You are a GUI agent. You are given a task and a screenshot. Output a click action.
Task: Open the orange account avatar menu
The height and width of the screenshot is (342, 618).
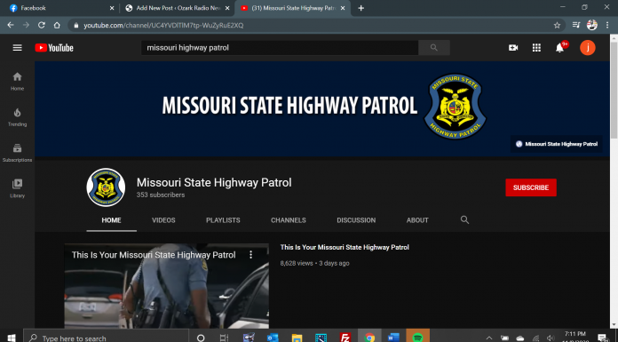coord(587,48)
